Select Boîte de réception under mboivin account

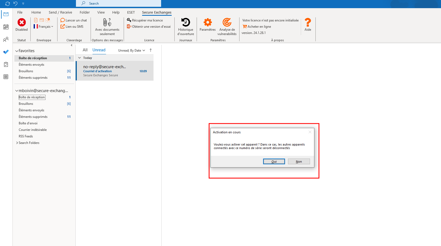pyautogui.click(x=44, y=97)
